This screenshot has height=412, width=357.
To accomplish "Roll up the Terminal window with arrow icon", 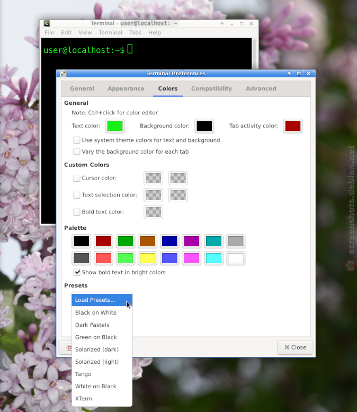I will (x=222, y=24).
